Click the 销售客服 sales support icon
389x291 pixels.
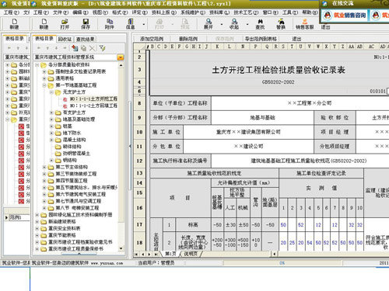click(x=305, y=22)
